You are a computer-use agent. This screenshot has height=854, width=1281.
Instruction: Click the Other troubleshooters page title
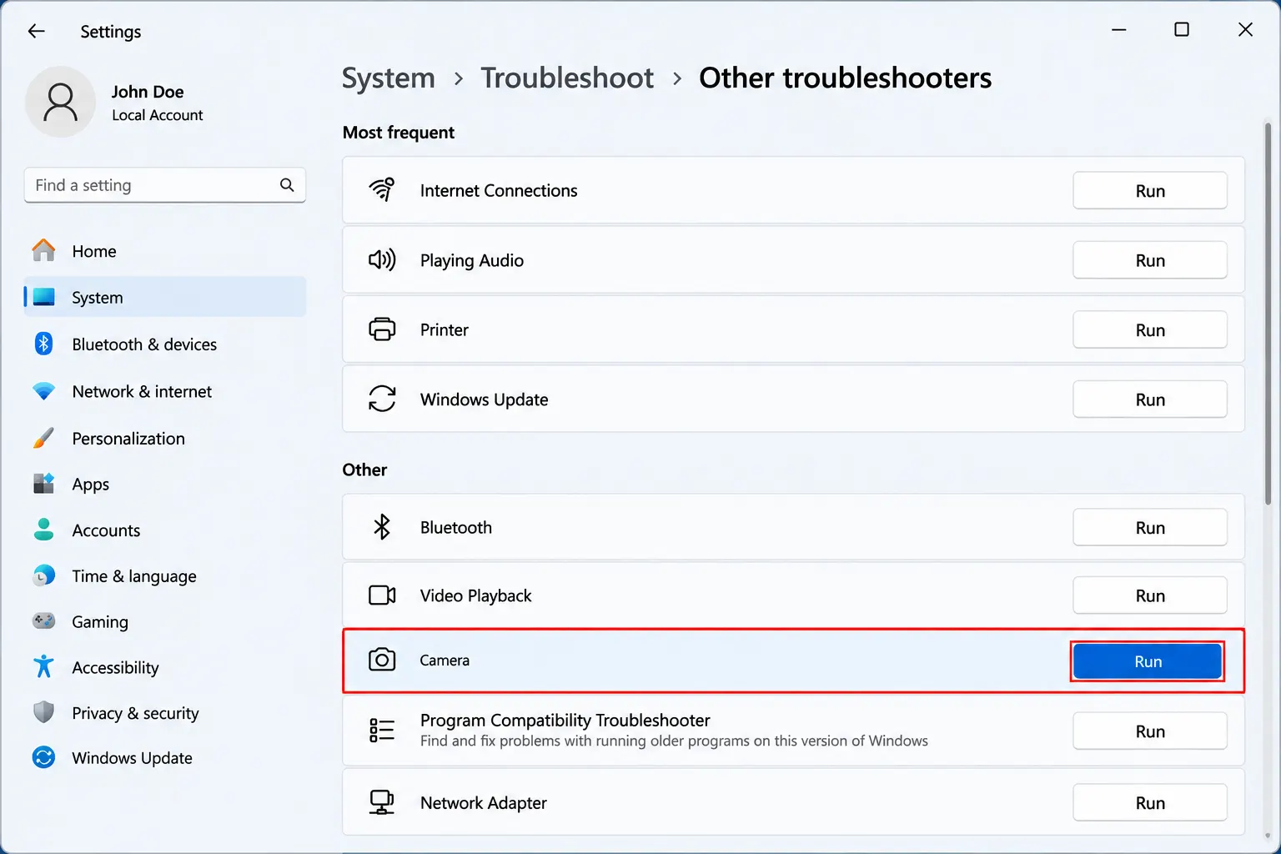tap(846, 78)
